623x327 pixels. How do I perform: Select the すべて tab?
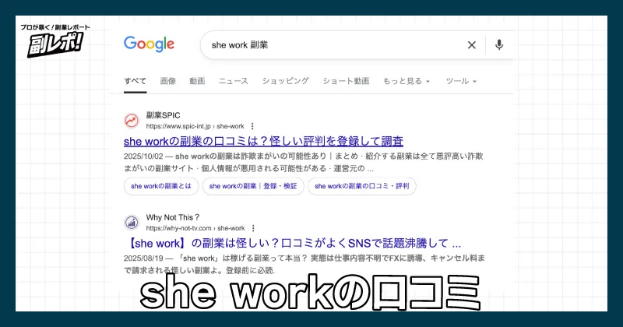point(135,81)
